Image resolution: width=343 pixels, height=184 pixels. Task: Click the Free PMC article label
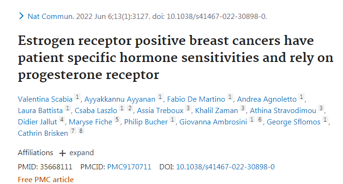pyautogui.click(x=46, y=179)
